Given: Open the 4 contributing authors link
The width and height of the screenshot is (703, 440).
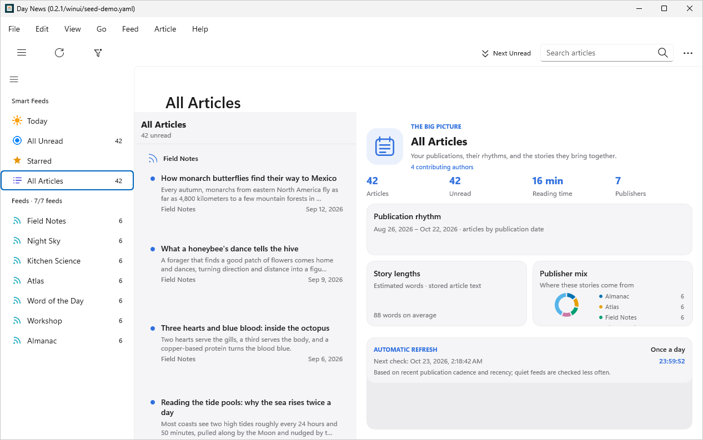Looking at the screenshot, I should [x=442, y=167].
